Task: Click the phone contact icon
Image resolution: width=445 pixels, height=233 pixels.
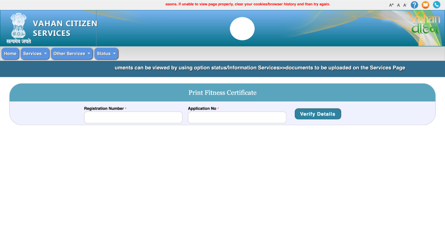Action: click(x=436, y=5)
